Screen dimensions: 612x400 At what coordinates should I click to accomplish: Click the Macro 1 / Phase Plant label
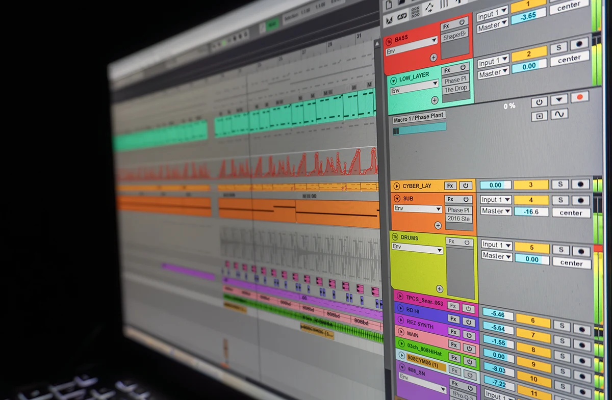418,118
